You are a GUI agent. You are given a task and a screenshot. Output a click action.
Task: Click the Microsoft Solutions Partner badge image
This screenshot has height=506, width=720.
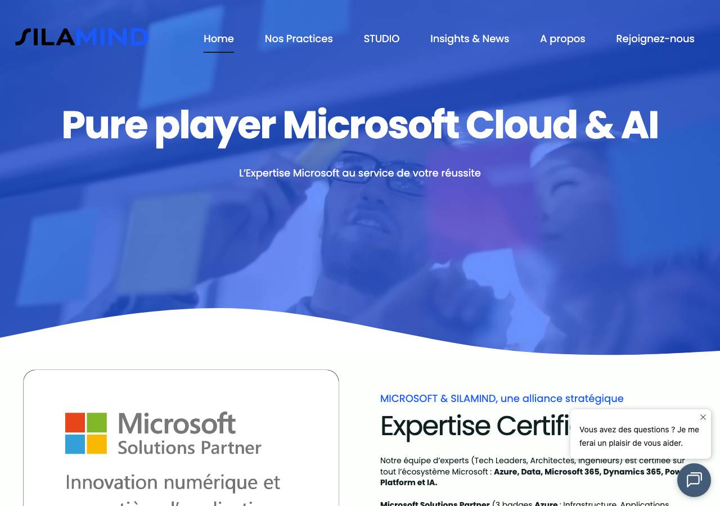(x=181, y=438)
